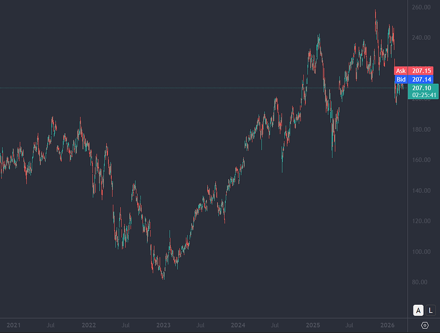The image size is (440, 333).
Task: Click the 180.00 price axis label
Action: click(421, 129)
